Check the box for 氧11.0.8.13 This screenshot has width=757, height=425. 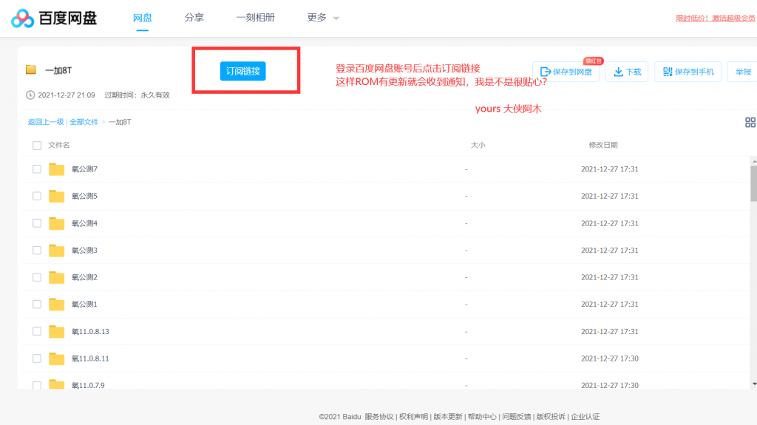click(x=37, y=331)
